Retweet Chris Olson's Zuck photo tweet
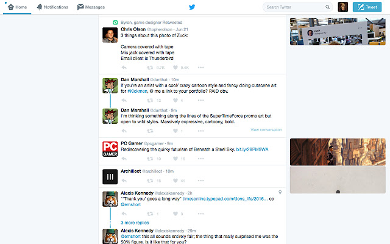The height and width of the screenshot is (244, 390). pyautogui.click(x=150, y=68)
